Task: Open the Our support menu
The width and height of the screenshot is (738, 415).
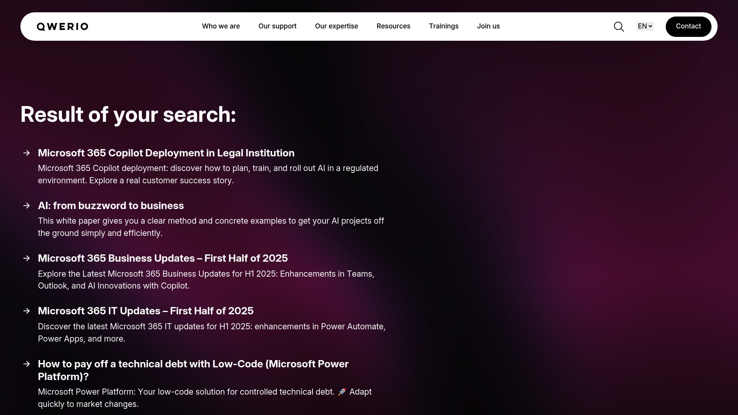Action: pos(278,26)
